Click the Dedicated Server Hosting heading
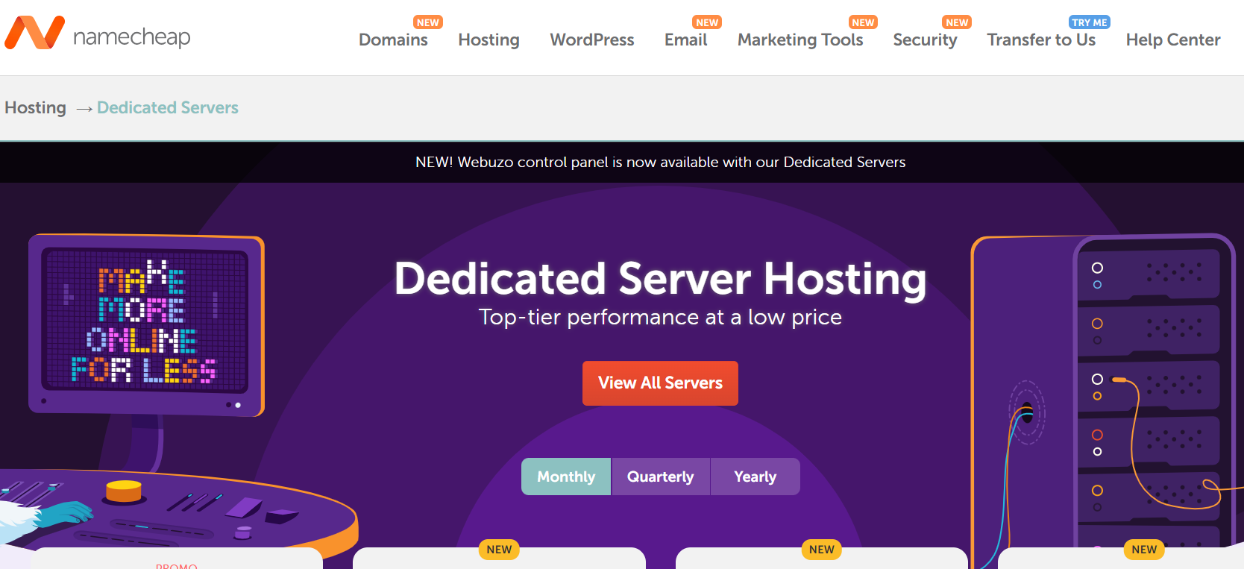Viewport: 1244px width, 569px height. (x=660, y=278)
